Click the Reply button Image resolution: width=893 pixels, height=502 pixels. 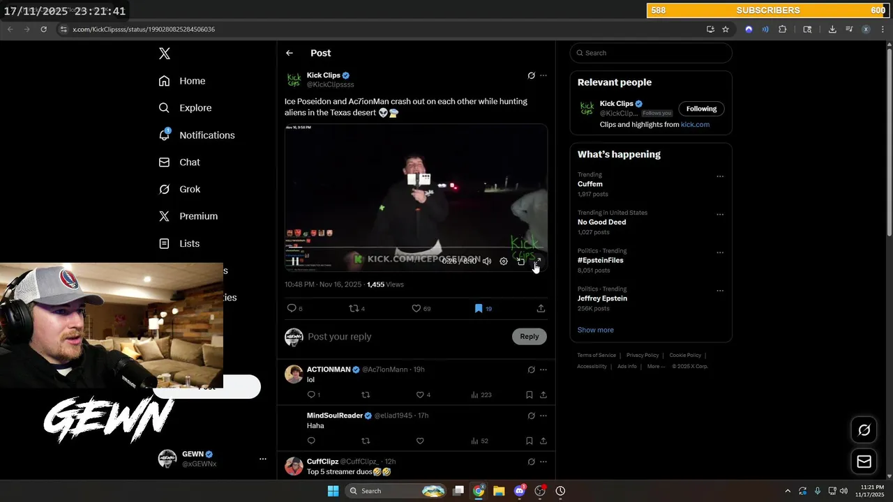click(530, 337)
